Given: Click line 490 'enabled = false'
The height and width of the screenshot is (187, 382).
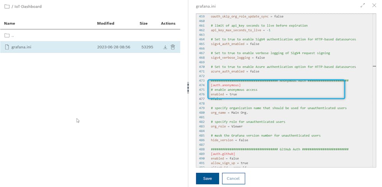Looking at the screenshot, I should 224,158.
